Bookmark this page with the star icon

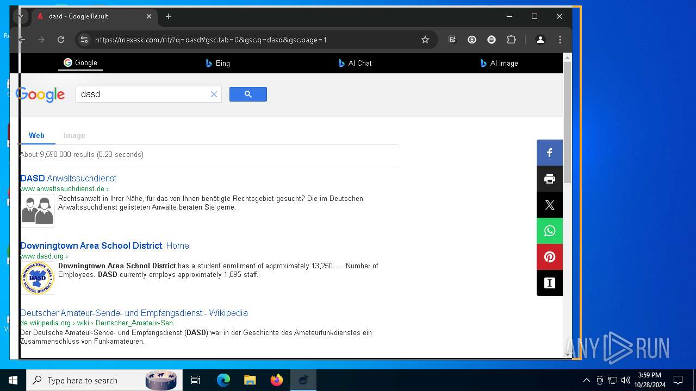point(425,40)
